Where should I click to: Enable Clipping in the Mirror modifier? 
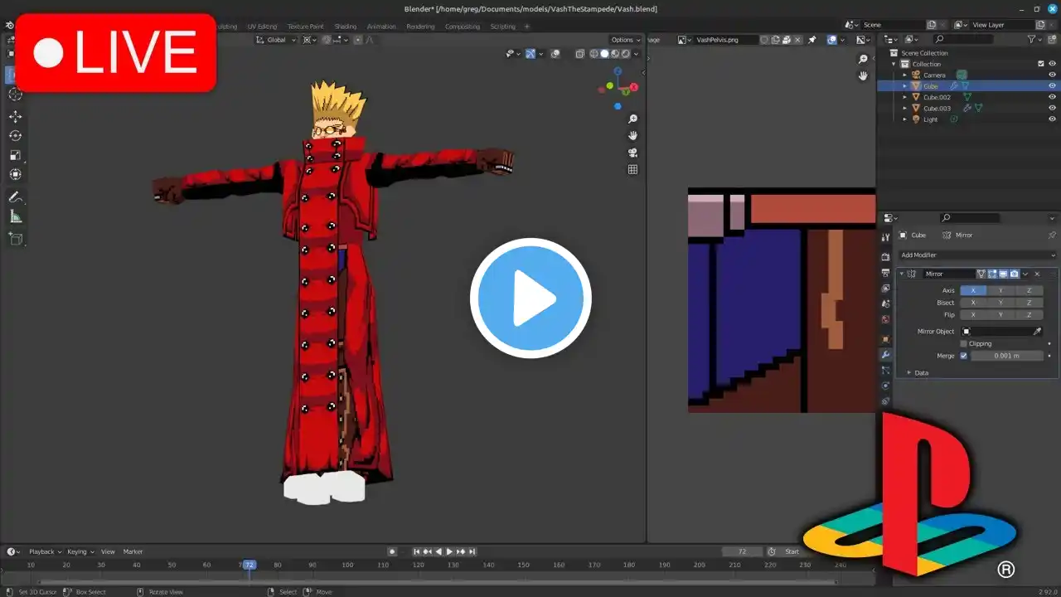pyautogui.click(x=963, y=343)
